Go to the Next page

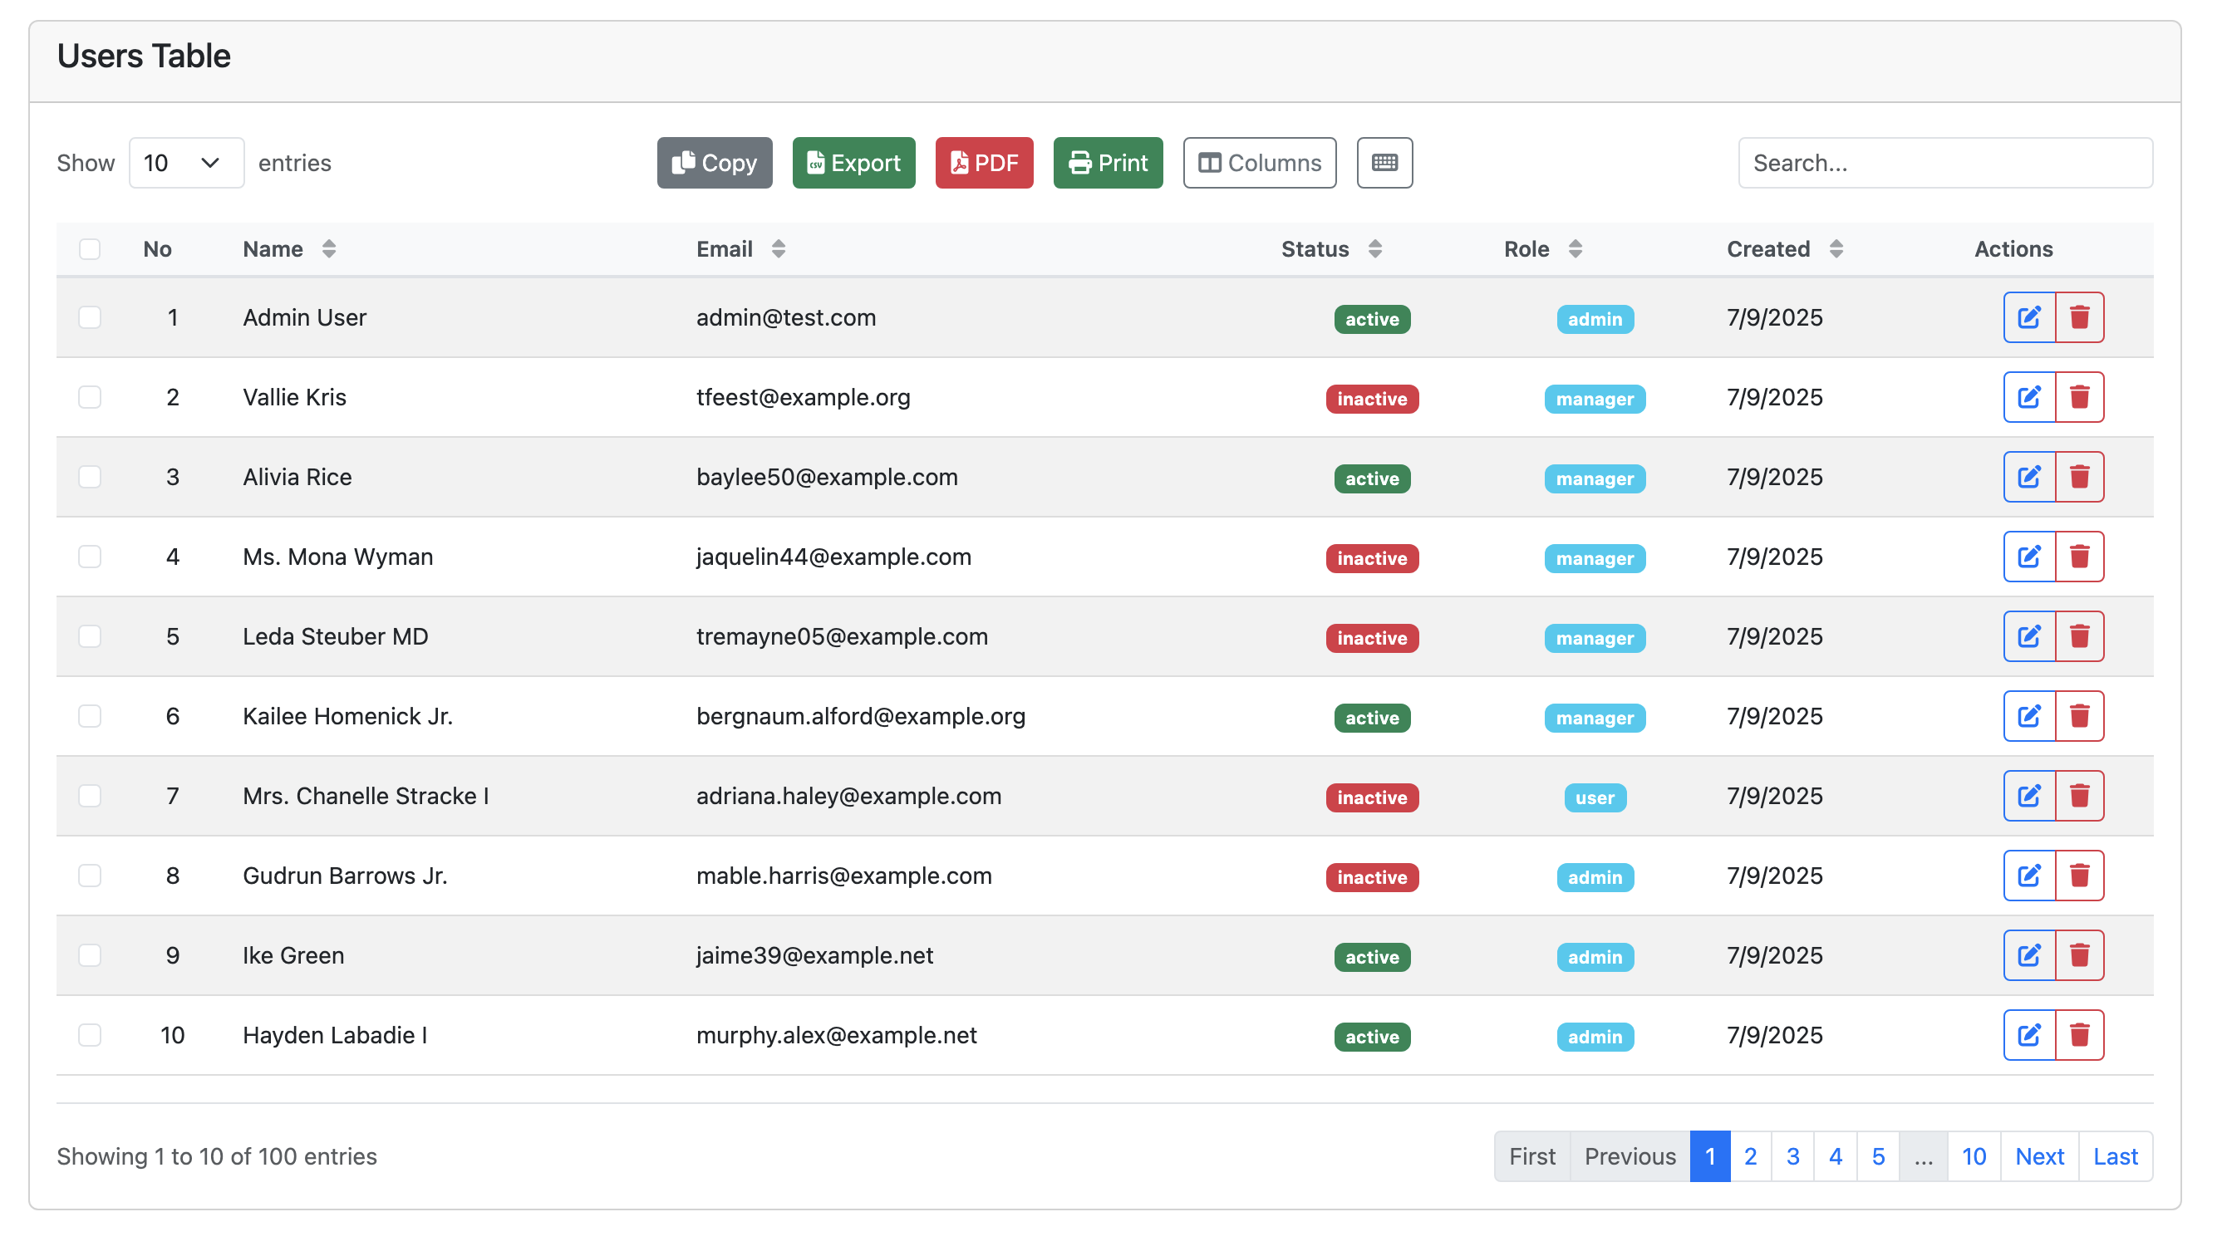pyautogui.click(x=2039, y=1156)
